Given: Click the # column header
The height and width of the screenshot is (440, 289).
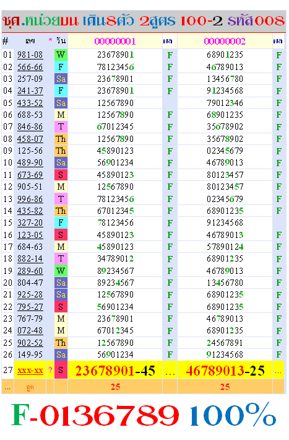Looking at the screenshot, I should pos(6,42).
